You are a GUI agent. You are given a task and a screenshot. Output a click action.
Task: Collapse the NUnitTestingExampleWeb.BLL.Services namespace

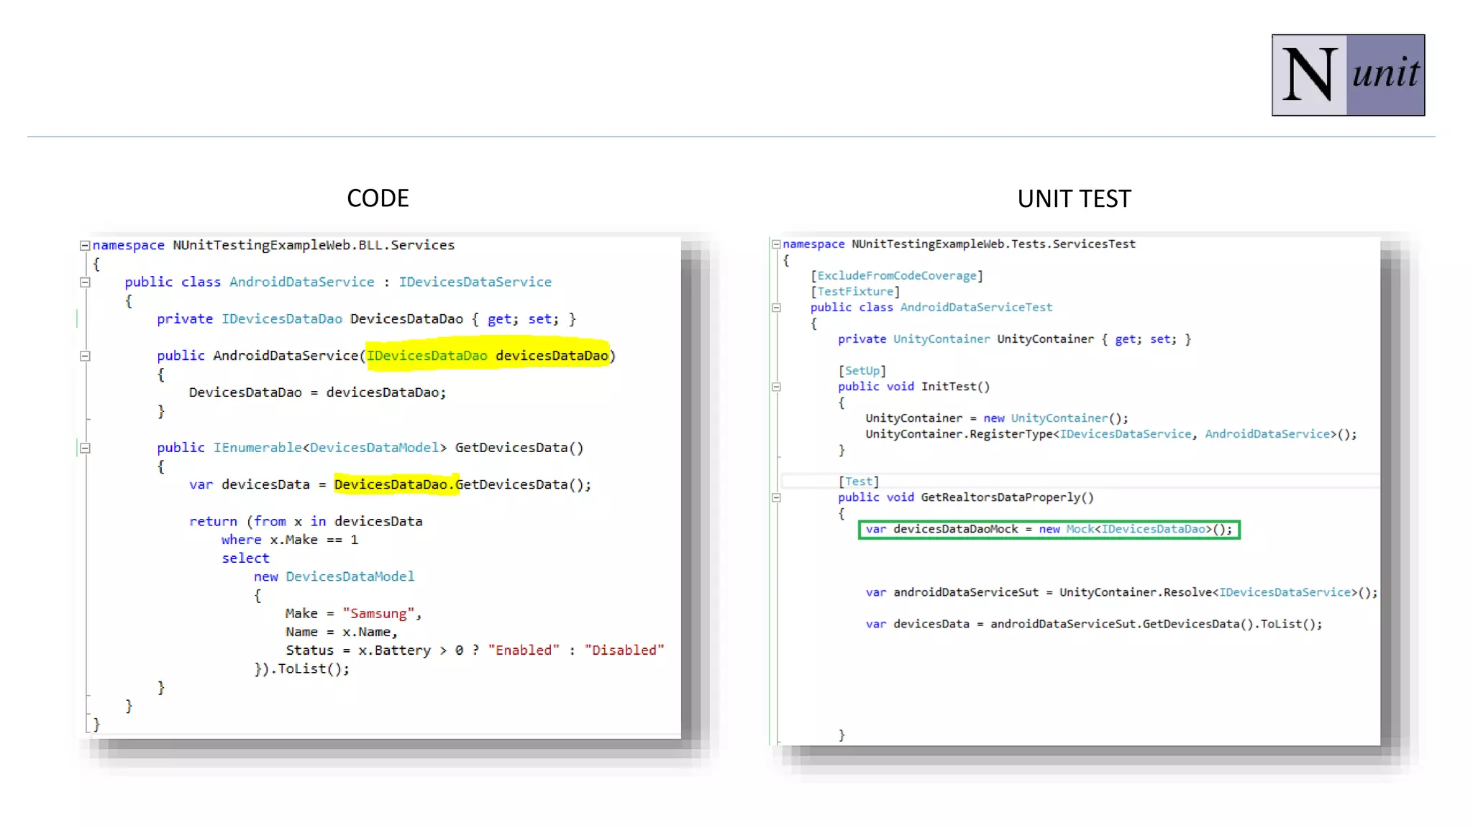pos(85,245)
